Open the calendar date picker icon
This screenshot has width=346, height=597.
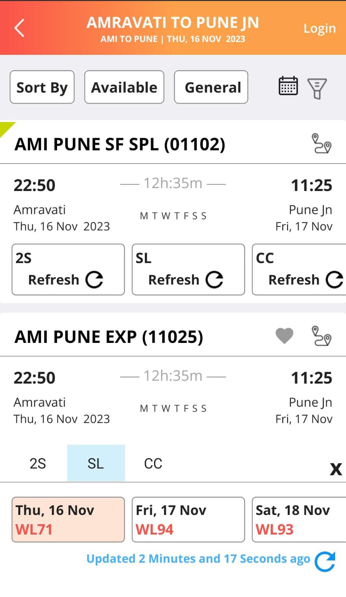click(x=288, y=86)
